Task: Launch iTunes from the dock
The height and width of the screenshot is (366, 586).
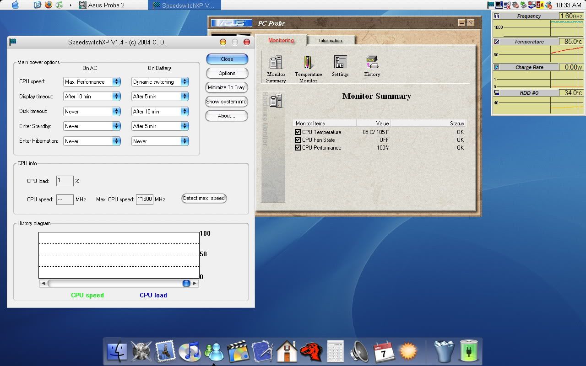Action: [190, 351]
